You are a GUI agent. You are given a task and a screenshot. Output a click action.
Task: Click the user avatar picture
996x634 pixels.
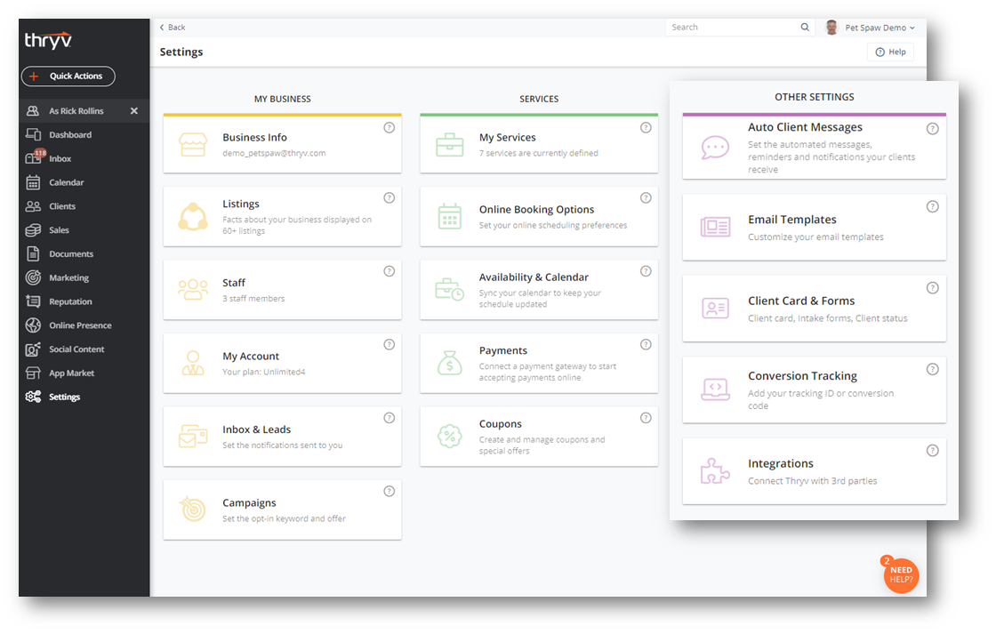831,28
